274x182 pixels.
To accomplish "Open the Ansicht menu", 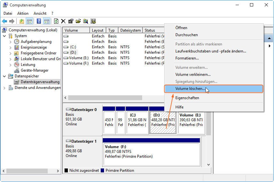I will [x=40, y=13].
